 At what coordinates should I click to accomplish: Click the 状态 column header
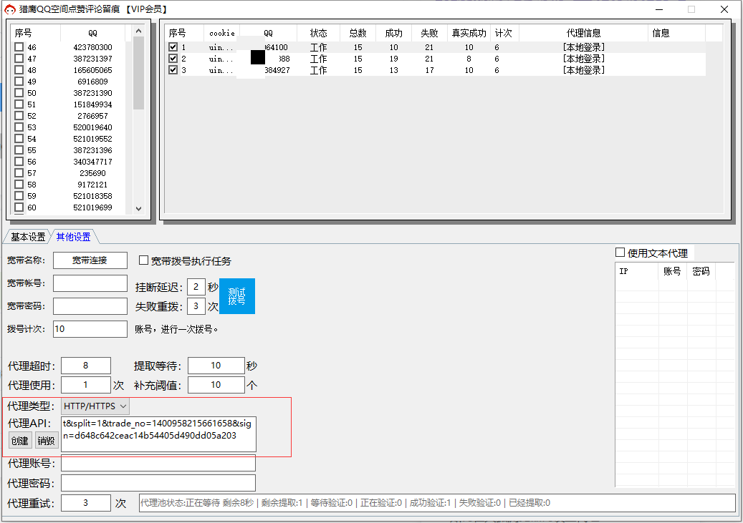tap(318, 33)
